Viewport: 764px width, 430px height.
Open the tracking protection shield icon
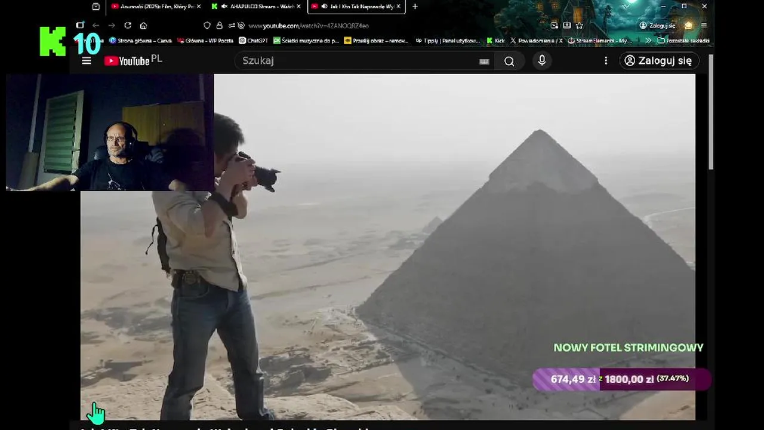(207, 26)
